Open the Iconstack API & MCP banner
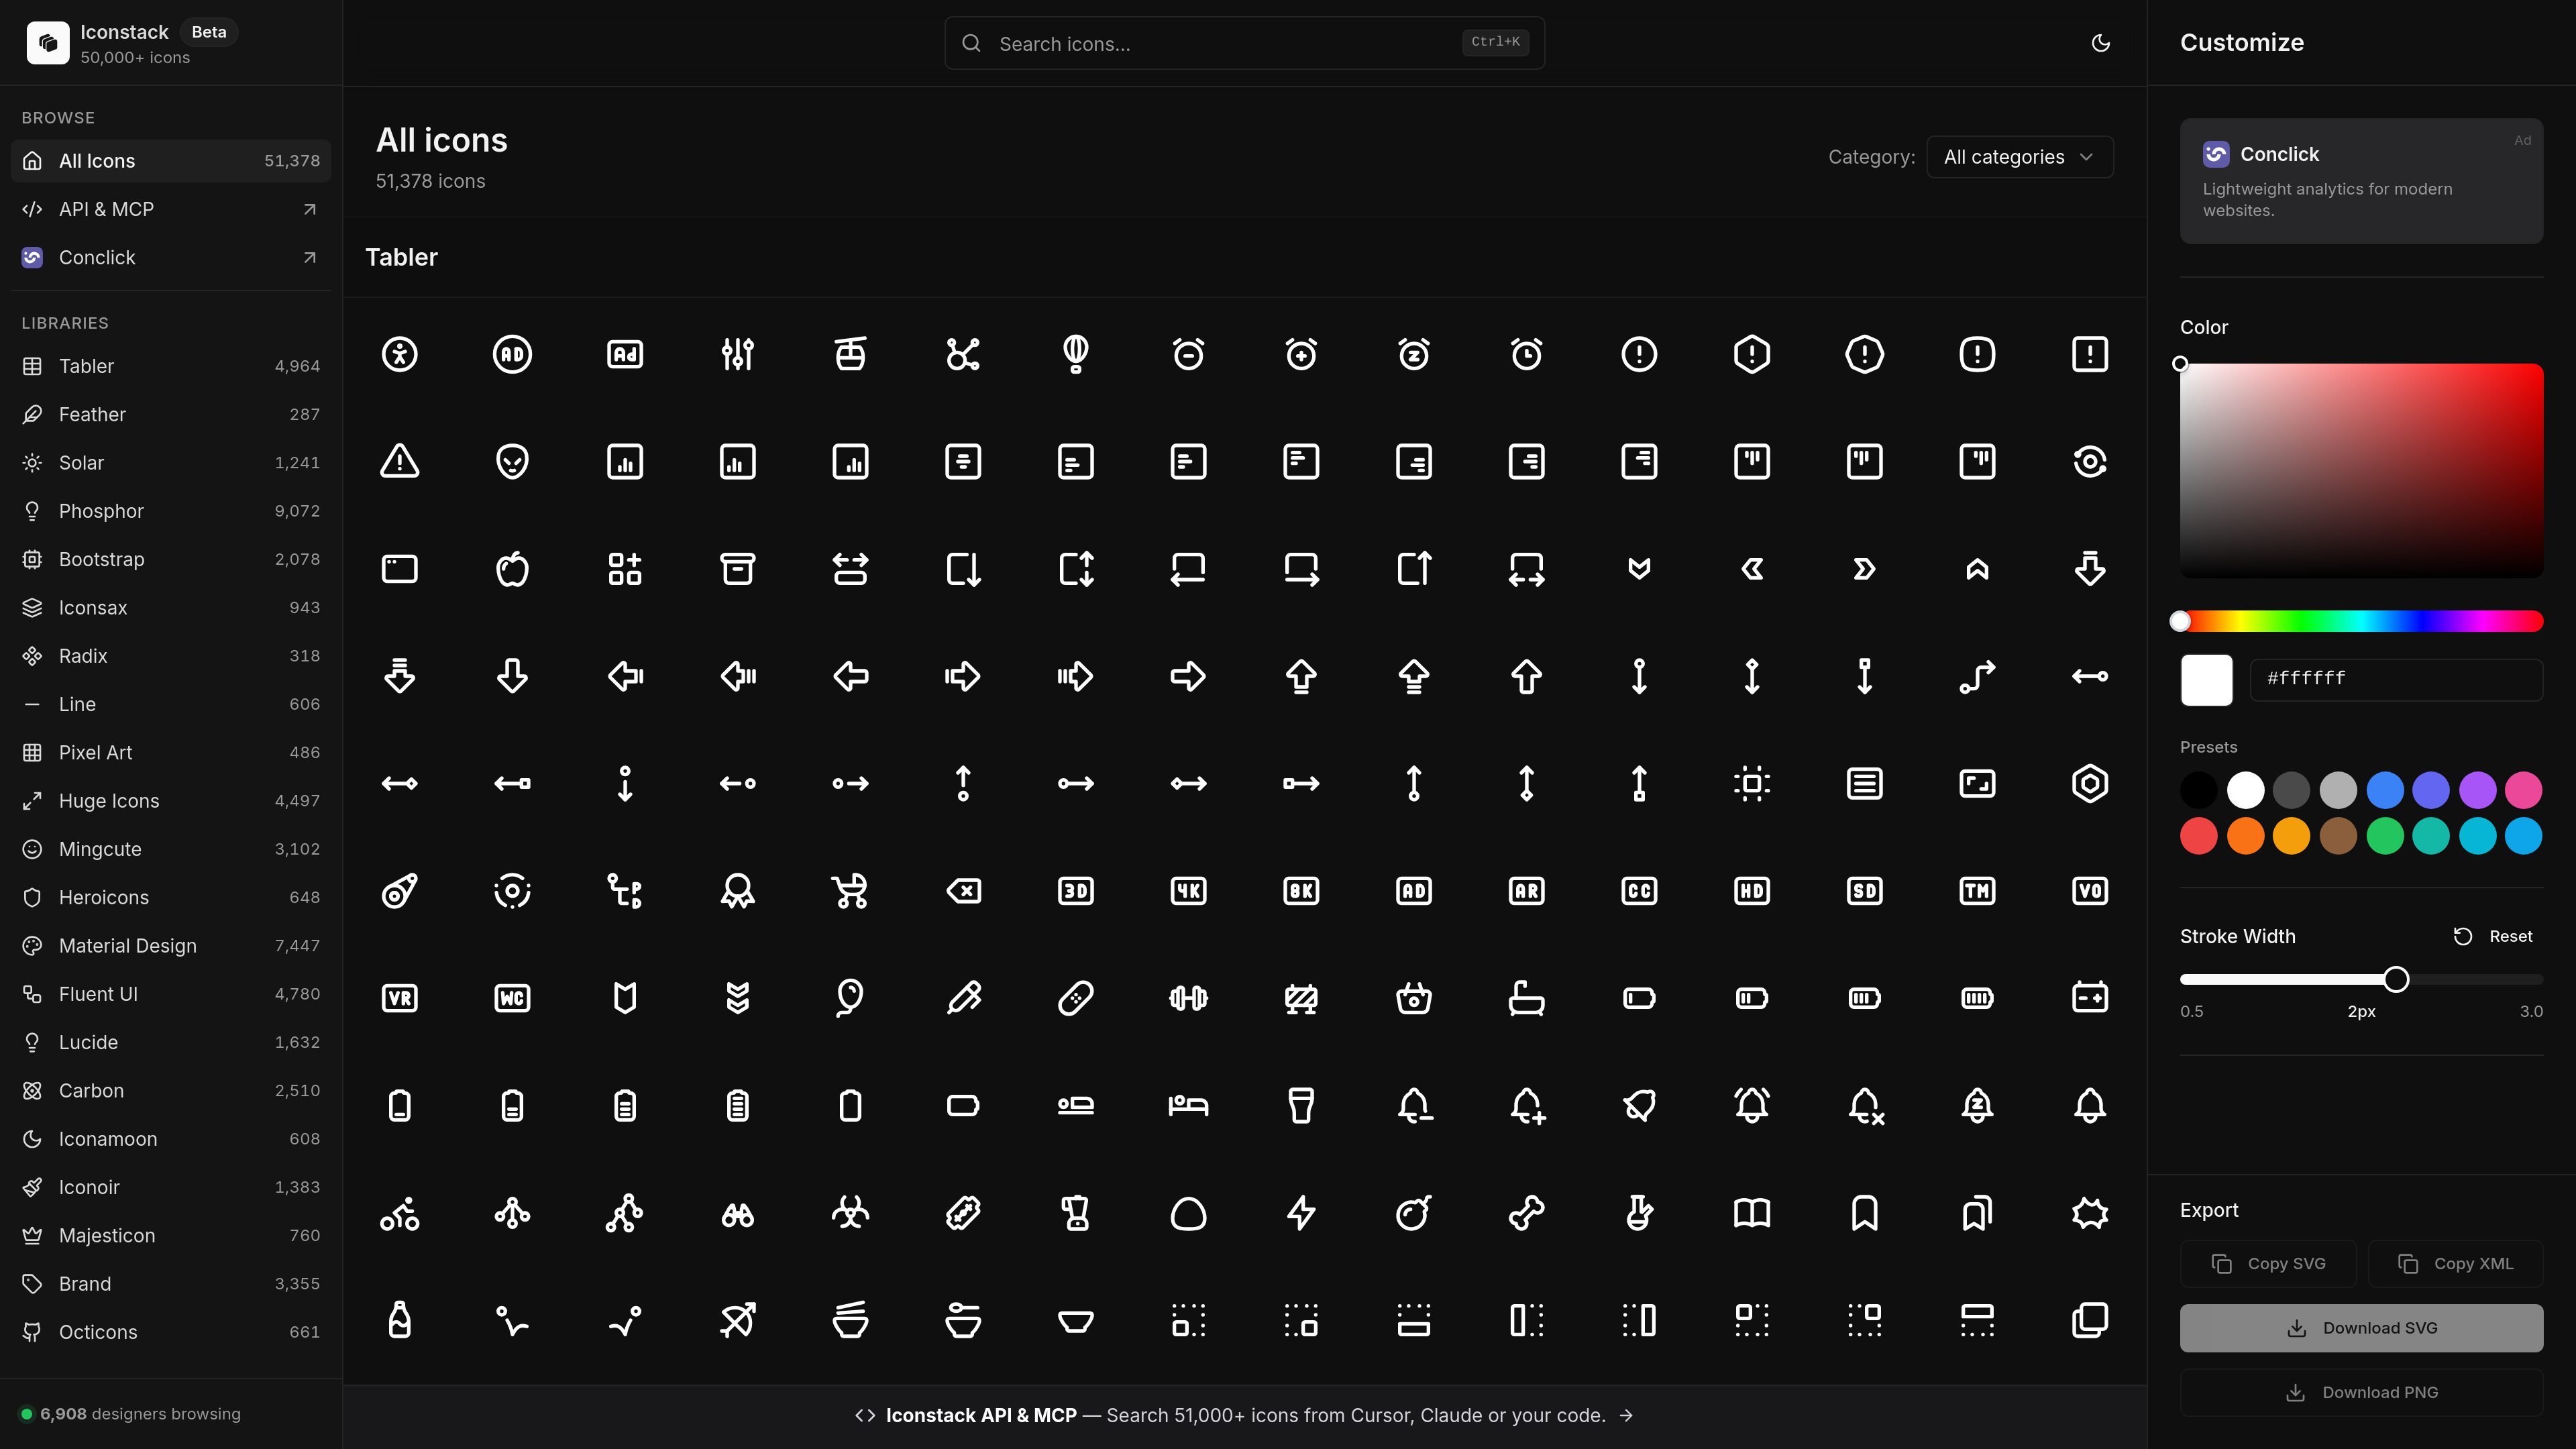 1245,1416
